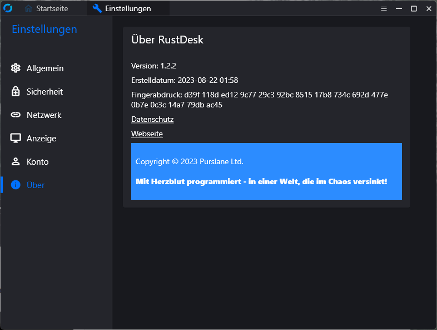Open the Sicherheit settings section

44,92
